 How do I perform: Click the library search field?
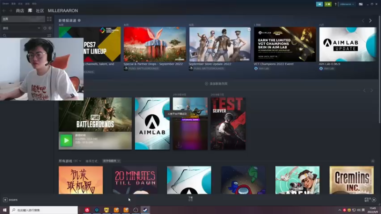pyautogui.click(x=24, y=35)
